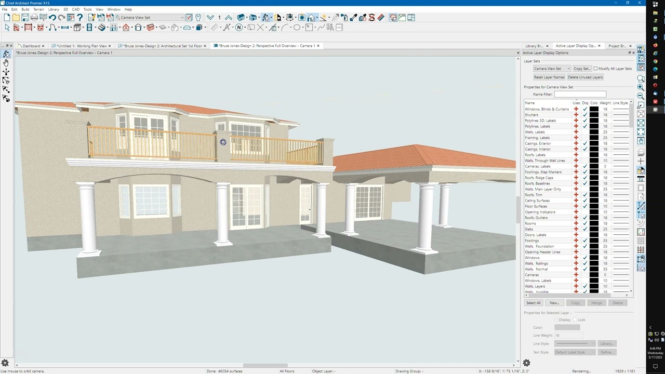The height and width of the screenshot is (374, 665).
Task: Toggle Display checkmark for Casings, Exterior layer
Action: coord(585,143)
